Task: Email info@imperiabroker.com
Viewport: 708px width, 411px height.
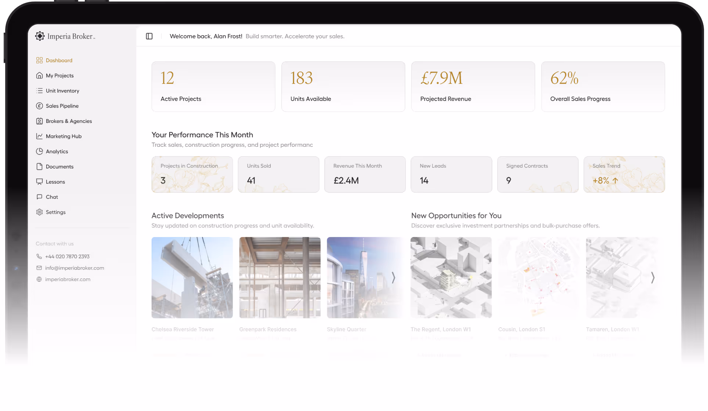Action: click(x=74, y=268)
